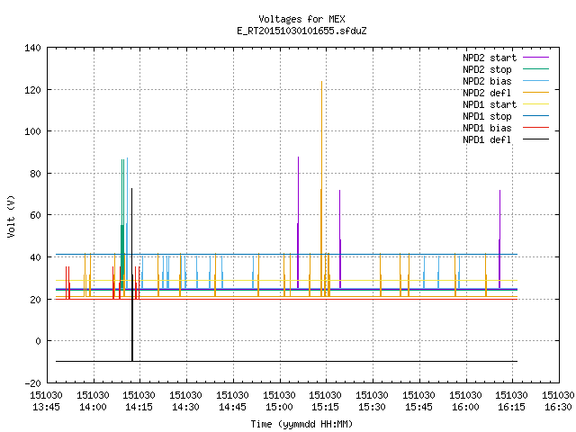Click the 40 y-axis tick label

coord(35,257)
